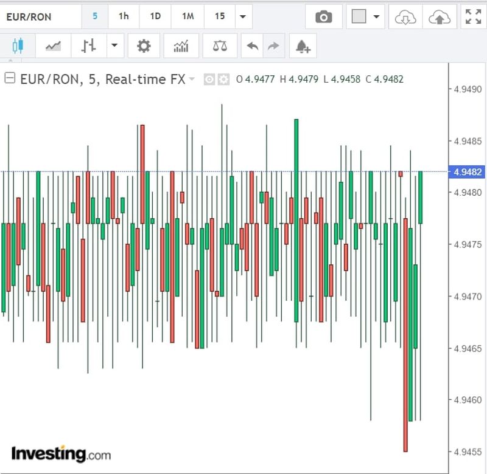This screenshot has width=487, height=474.
Task: Collapse the EUR/RON legend box
Action: (10, 78)
